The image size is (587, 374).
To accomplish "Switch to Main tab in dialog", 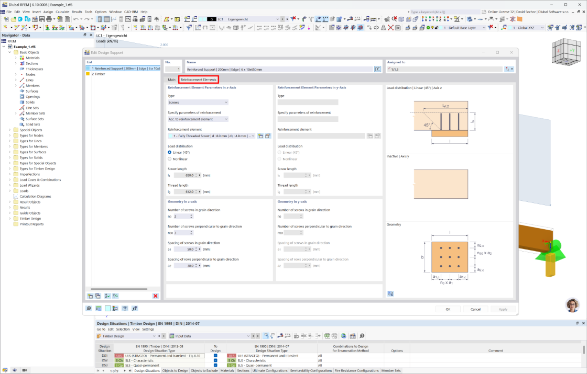I will [x=171, y=80].
